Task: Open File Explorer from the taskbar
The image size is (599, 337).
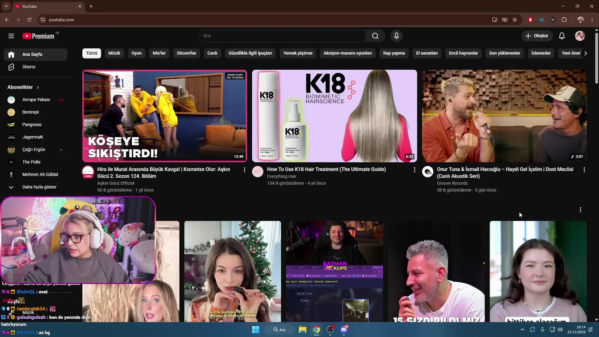Action: [302, 330]
